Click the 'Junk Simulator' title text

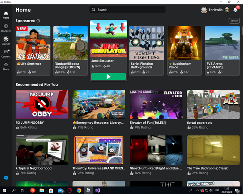click(x=103, y=61)
